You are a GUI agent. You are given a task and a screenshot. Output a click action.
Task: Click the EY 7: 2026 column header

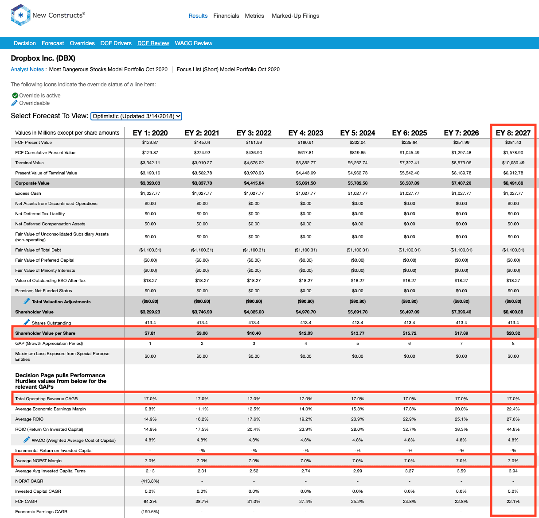click(x=461, y=133)
